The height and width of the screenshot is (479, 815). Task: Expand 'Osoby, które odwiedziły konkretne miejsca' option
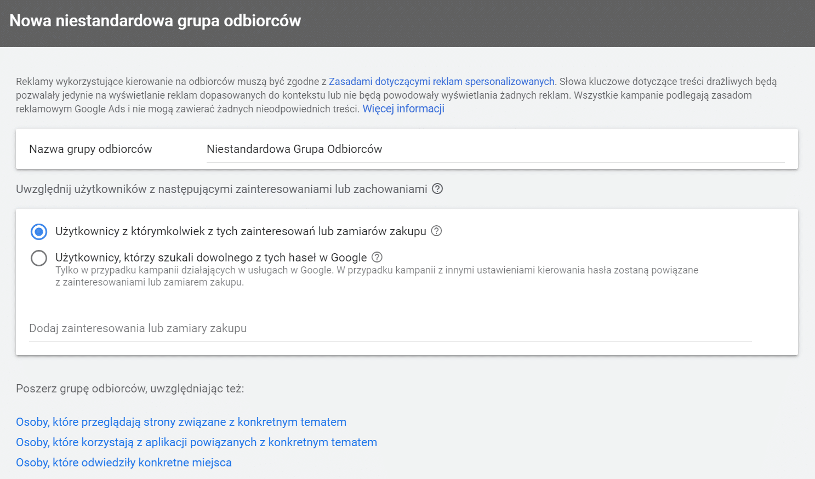(124, 463)
